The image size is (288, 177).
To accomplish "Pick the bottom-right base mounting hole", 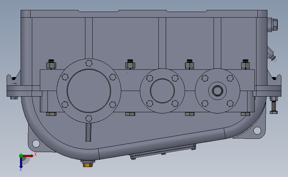I will pos(257,131).
